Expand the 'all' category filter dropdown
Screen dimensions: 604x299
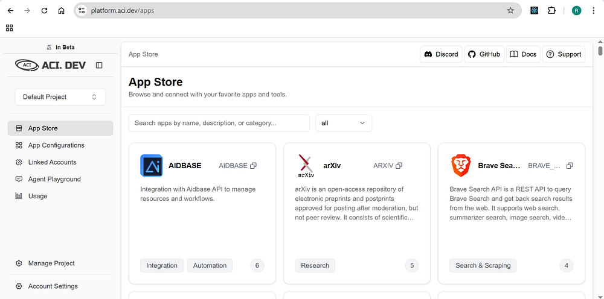click(x=344, y=123)
